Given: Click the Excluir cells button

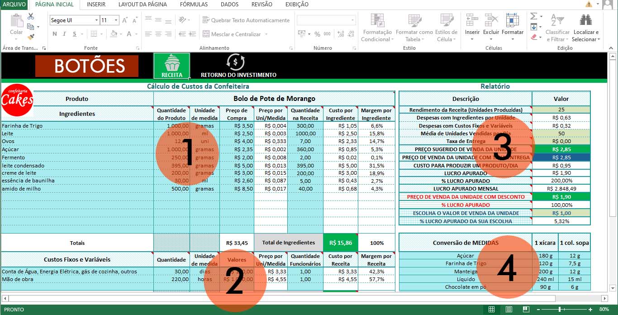Looking at the screenshot, I should tap(491, 27).
